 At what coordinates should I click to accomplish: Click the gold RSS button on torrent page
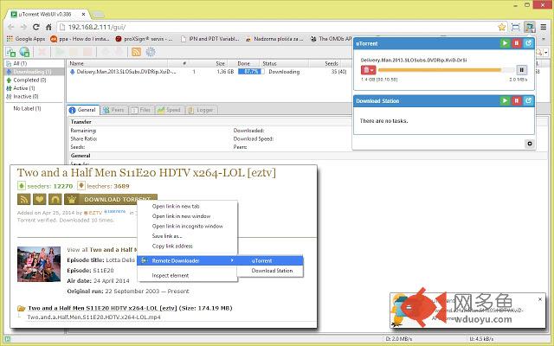pyautogui.click(x=24, y=200)
